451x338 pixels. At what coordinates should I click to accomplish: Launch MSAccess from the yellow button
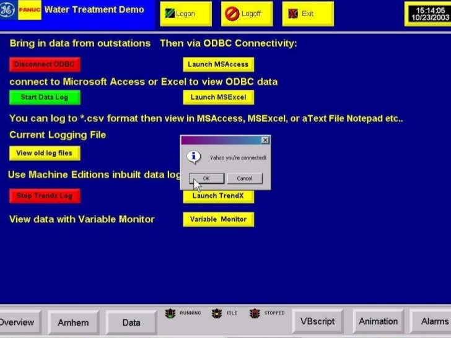pyautogui.click(x=218, y=64)
